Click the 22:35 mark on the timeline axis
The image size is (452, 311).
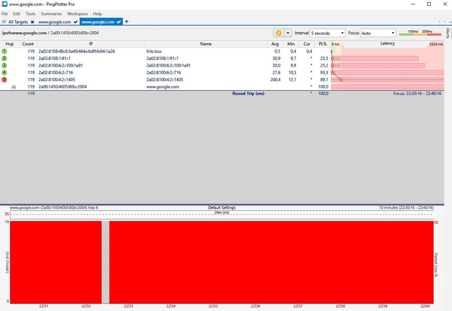213,306
